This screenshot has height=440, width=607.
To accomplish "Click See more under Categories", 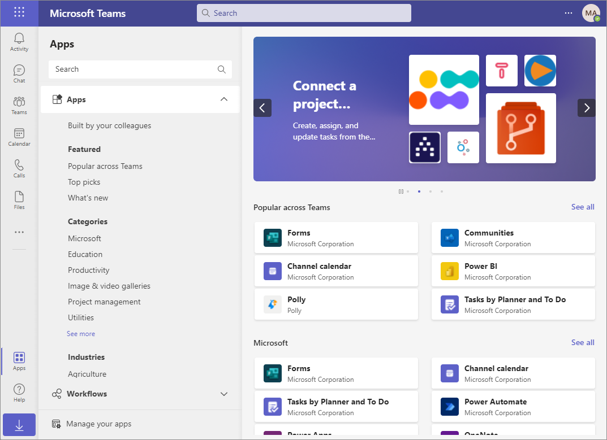I will (x=81, y=333).
